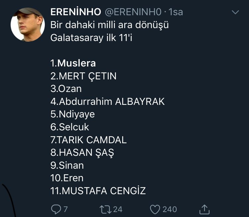Click the bold Muslera line
The width and height of the screenshot is (249, 217).
coord(73,63)
